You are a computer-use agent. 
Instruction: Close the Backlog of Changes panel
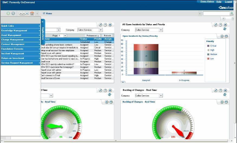(x=225, y=90)
